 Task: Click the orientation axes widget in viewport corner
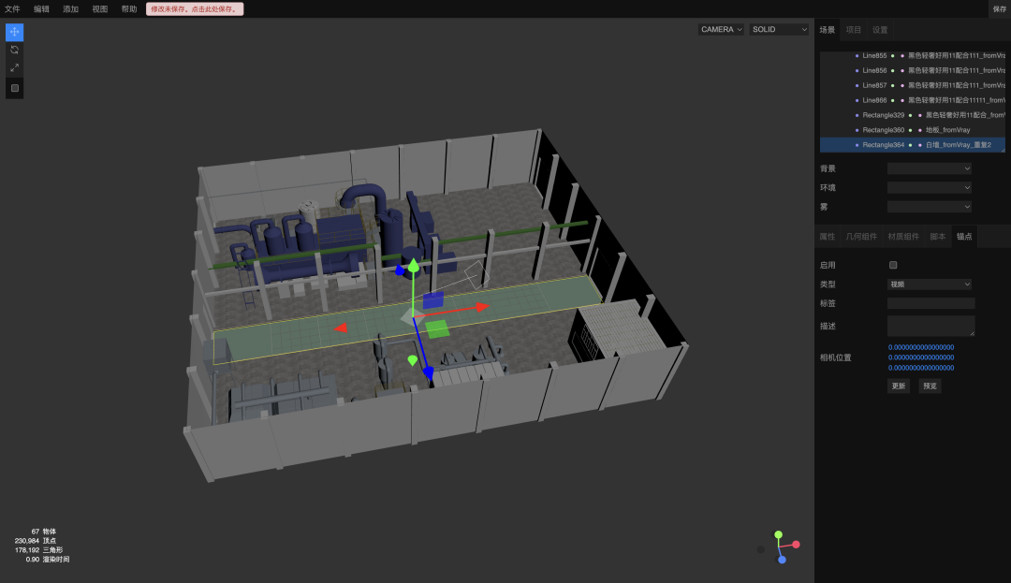[781, 547]
